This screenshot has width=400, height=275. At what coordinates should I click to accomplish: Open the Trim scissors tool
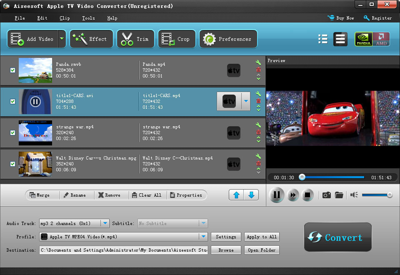click(x=135, y=39)
